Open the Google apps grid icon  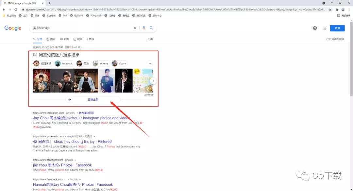(324, 28)
